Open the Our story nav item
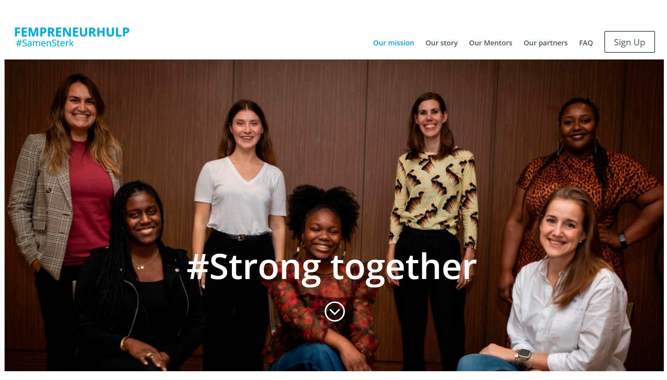This screenshot has width=667, height=380. pos(442,43)
